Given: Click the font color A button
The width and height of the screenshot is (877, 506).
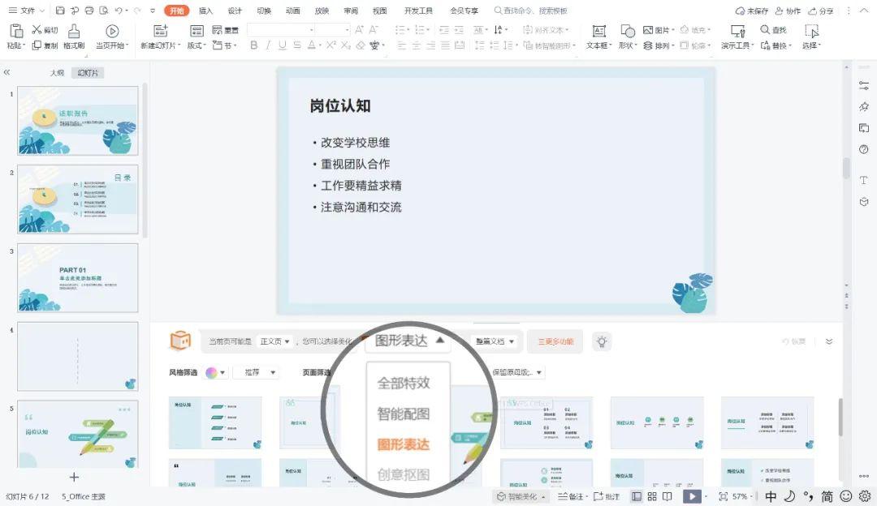Looking at the screenshot, I should pos(312,45).
